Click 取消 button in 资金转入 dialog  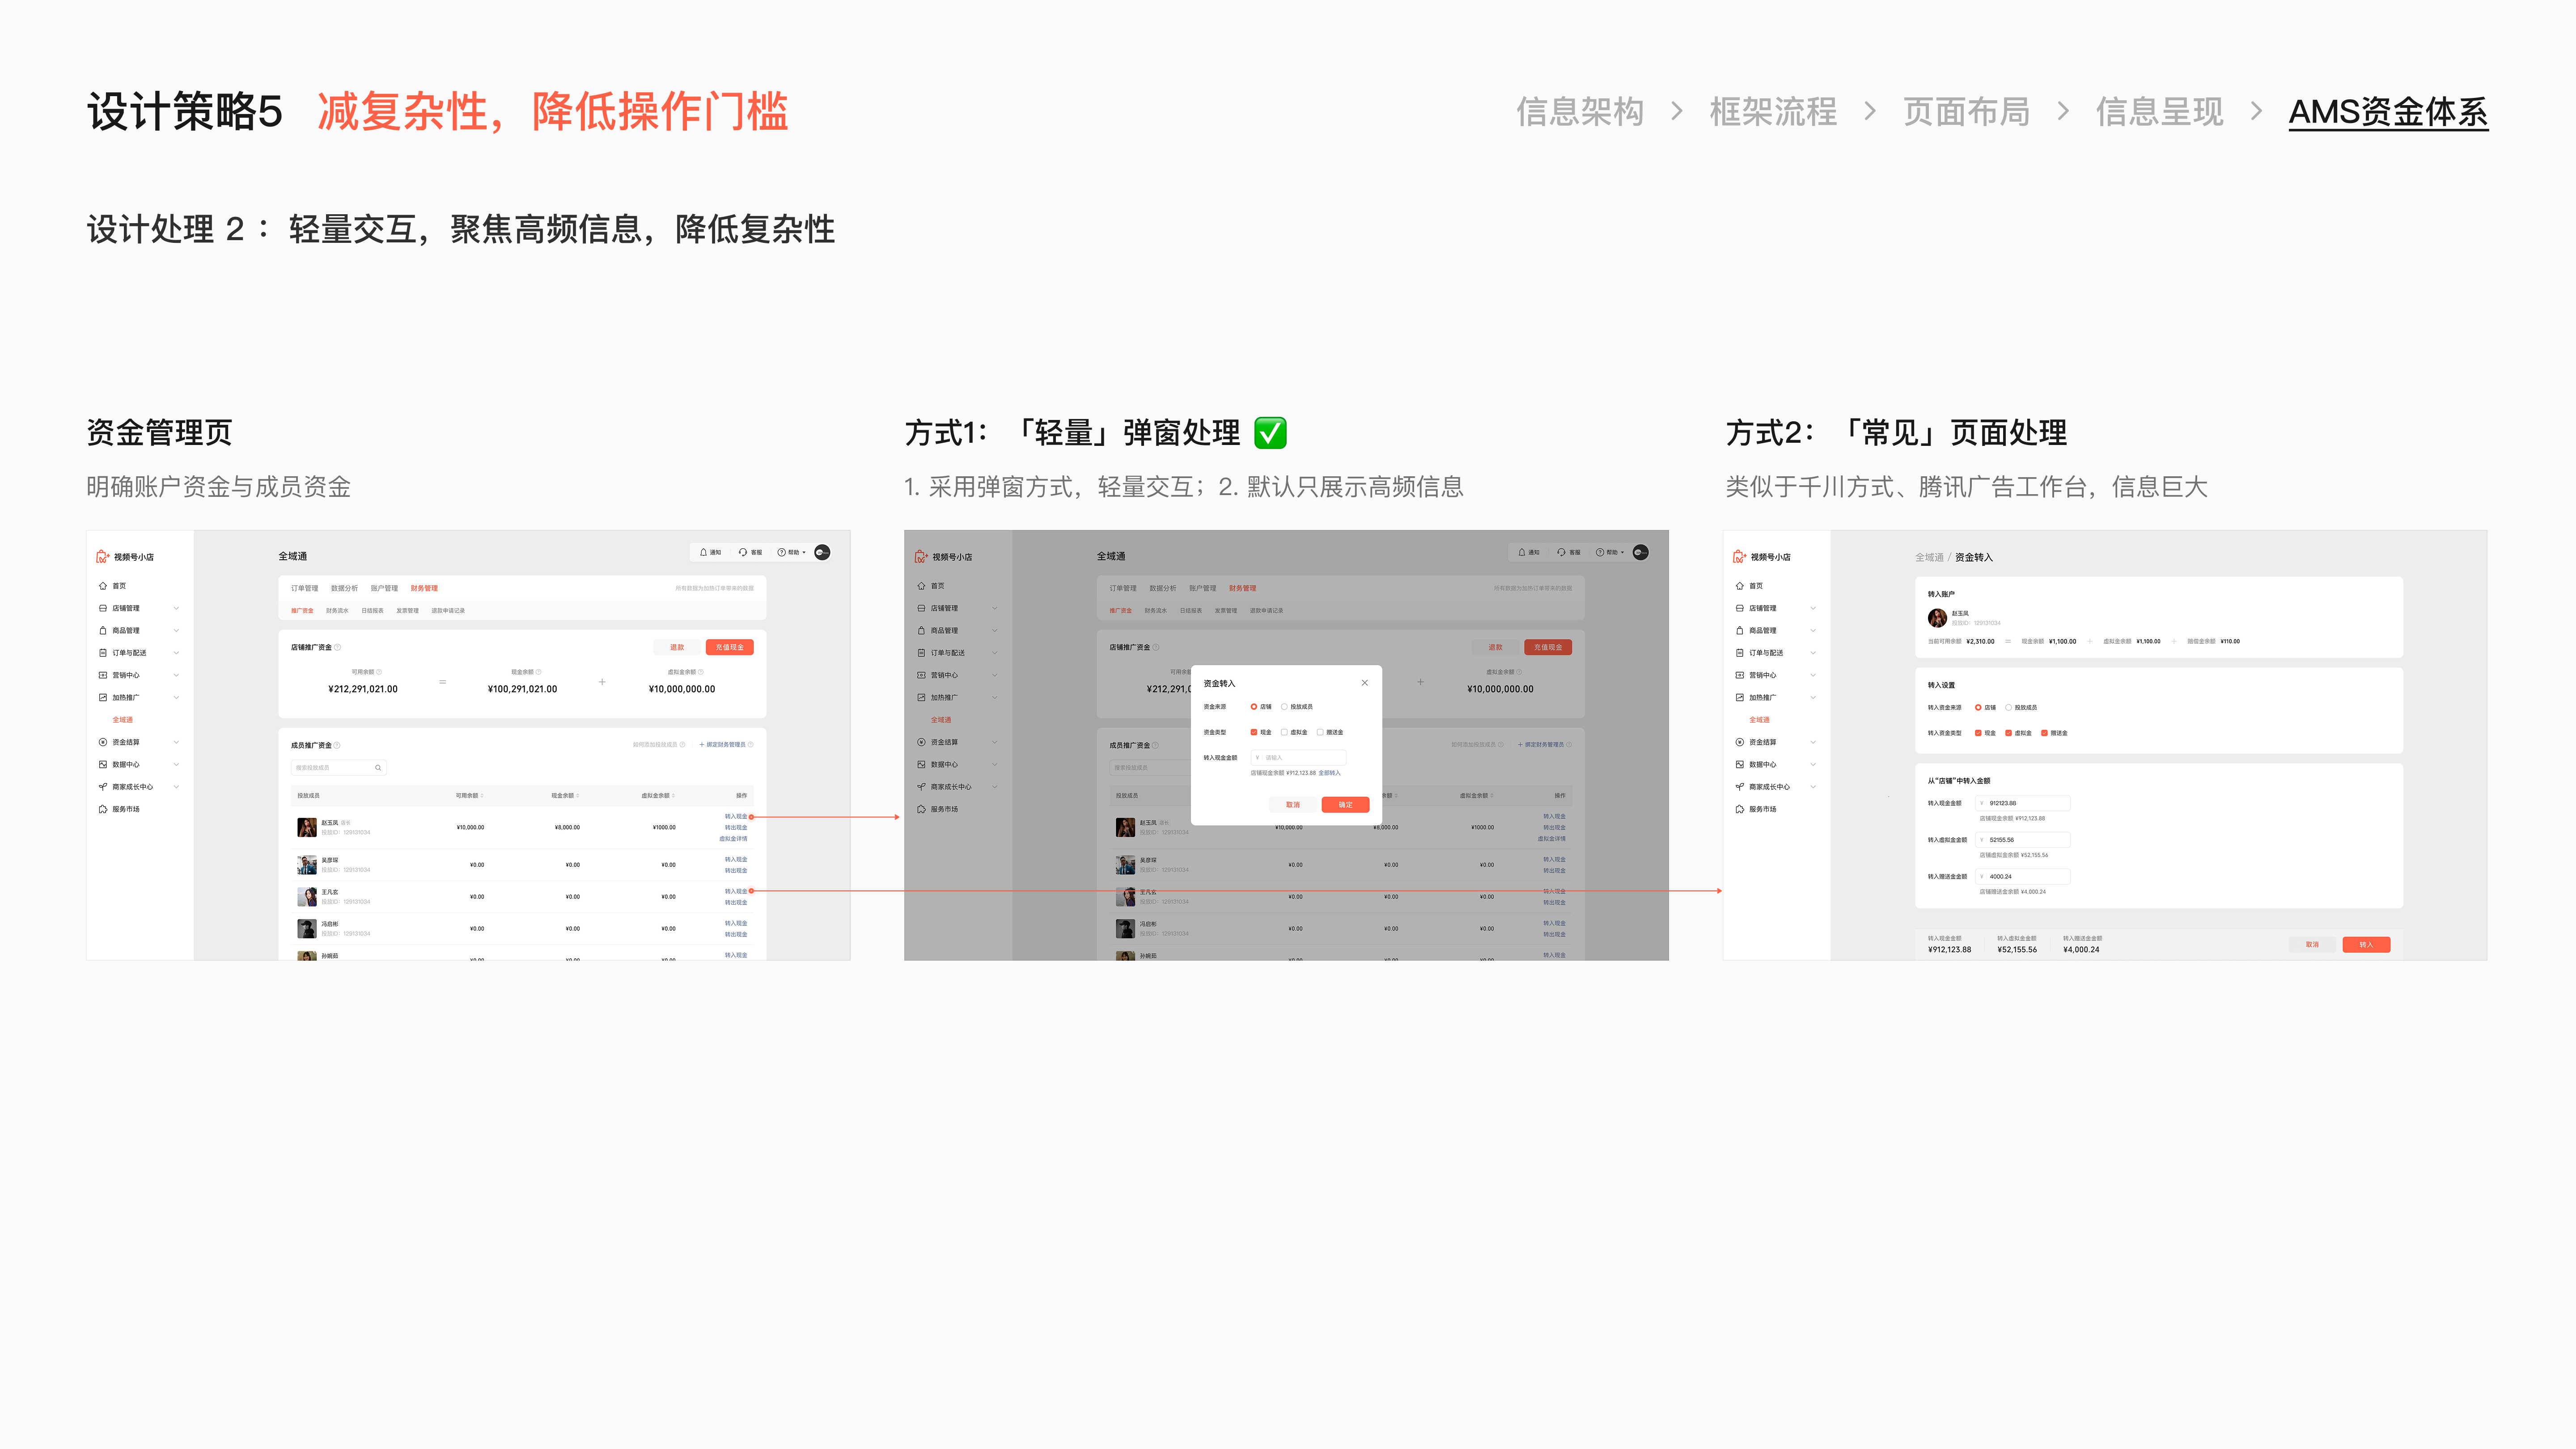tap(1293, 804)
